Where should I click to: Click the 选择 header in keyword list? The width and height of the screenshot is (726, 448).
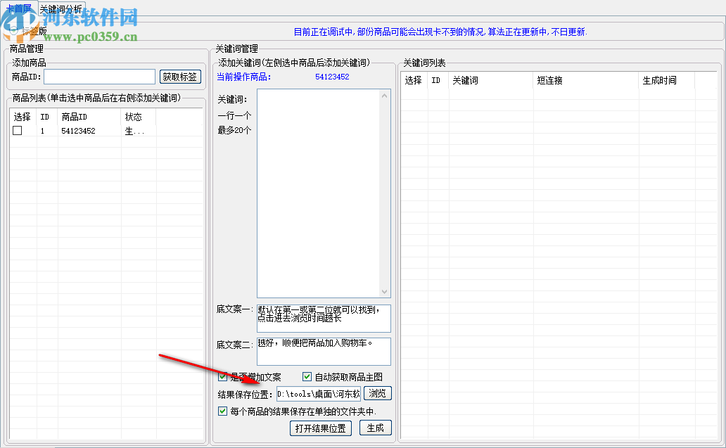[x=414, y=81]
